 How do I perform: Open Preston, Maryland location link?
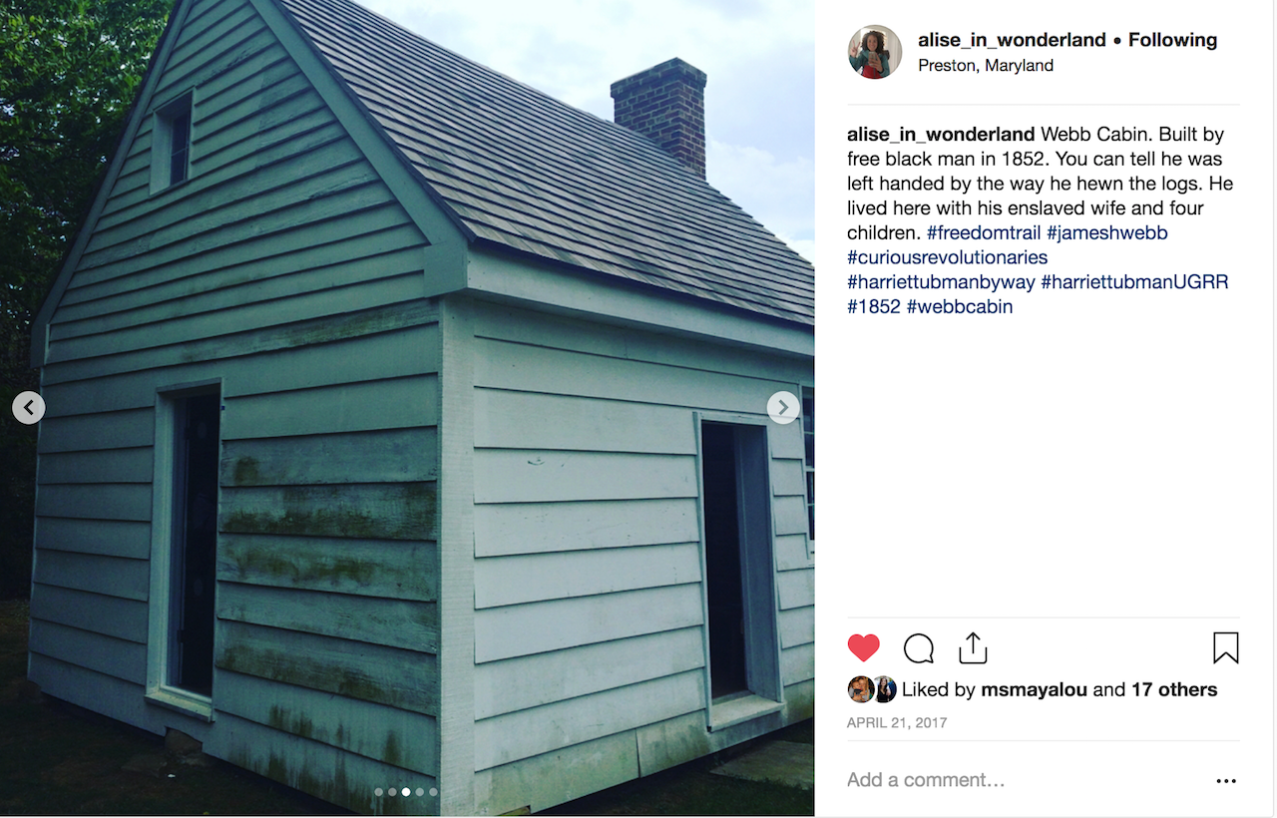(x=986, y=66)
